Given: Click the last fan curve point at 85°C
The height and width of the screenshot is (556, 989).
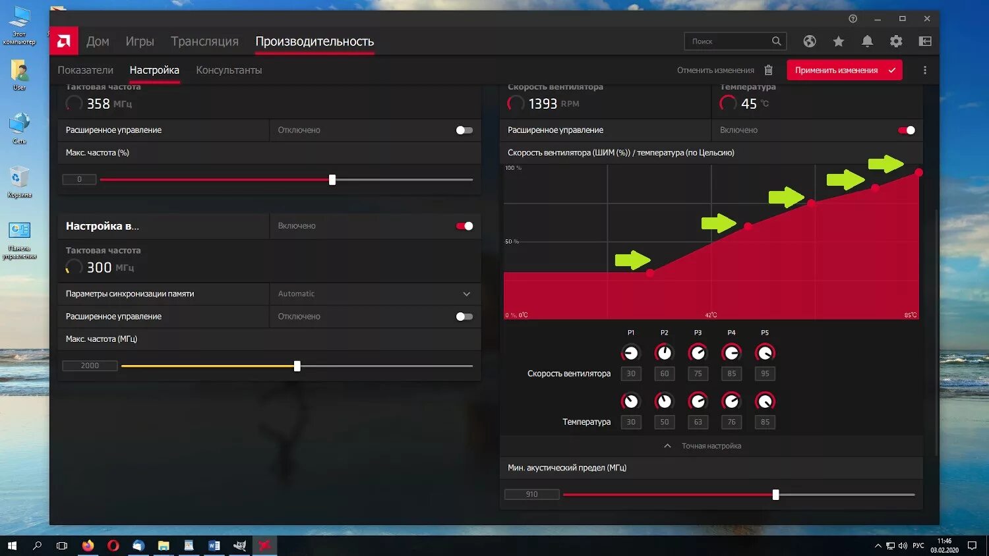Looking at the screenshot, I should point(918,173).
